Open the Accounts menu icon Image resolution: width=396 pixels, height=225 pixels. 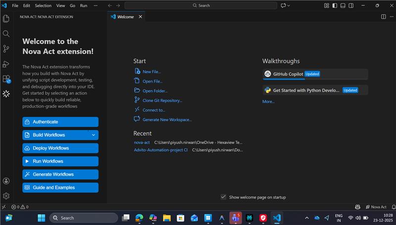pyautogui.click(x=6, y=181)
